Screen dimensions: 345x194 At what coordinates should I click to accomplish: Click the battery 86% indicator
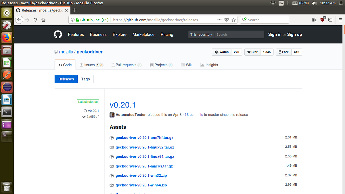tap(300, 3)
